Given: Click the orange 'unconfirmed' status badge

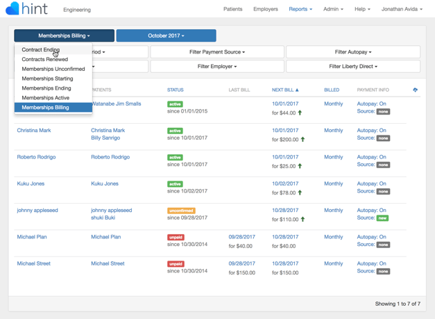Looking at the screenshot, I should (181, 211).
